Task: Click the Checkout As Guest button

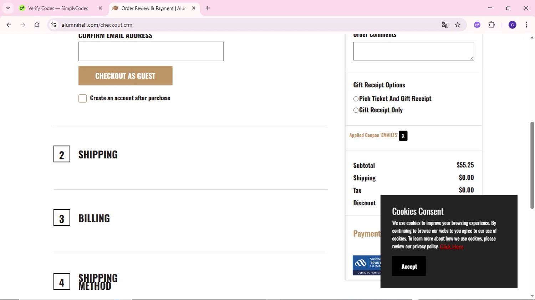Action: pos(125,75)
